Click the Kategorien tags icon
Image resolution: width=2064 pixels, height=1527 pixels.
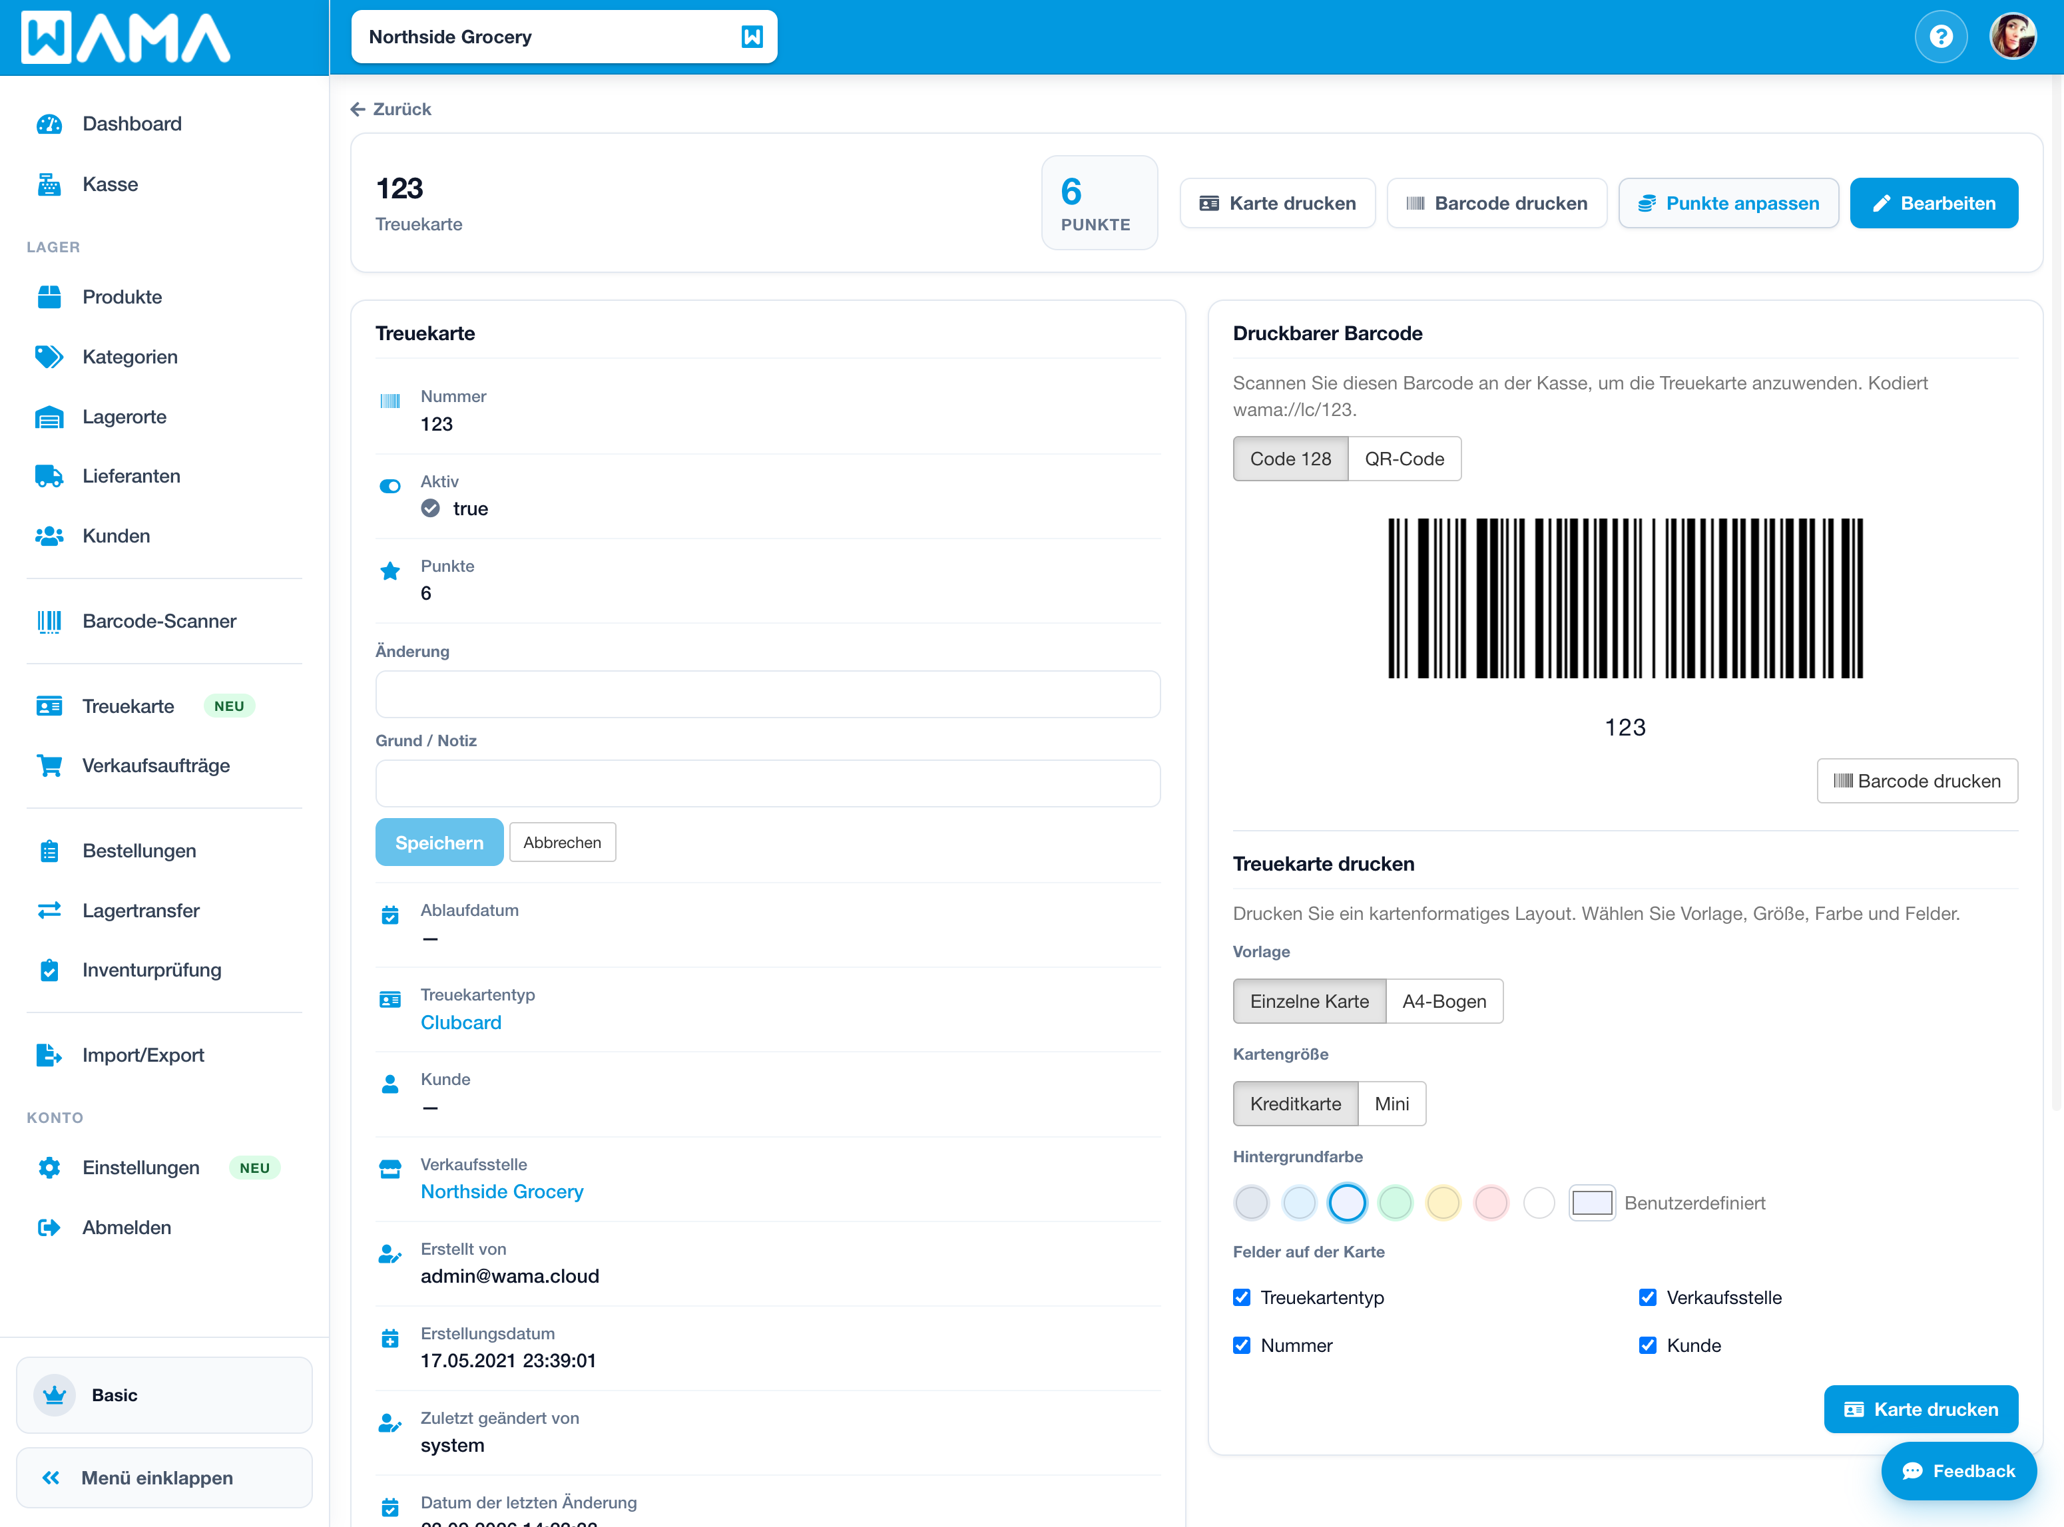(x=49, y=357)
